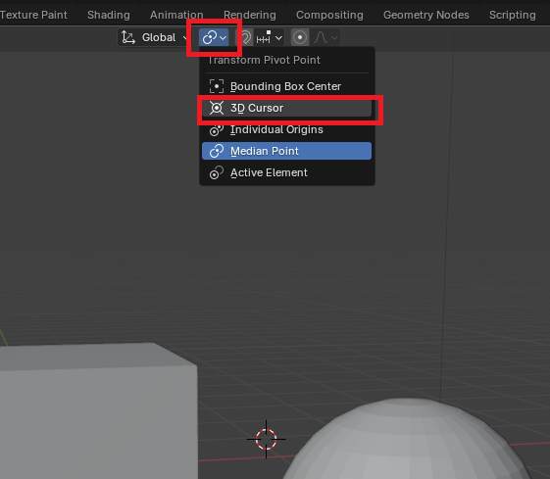
Task: Switch to the Animation workspace tab
Action: [176, 15]
